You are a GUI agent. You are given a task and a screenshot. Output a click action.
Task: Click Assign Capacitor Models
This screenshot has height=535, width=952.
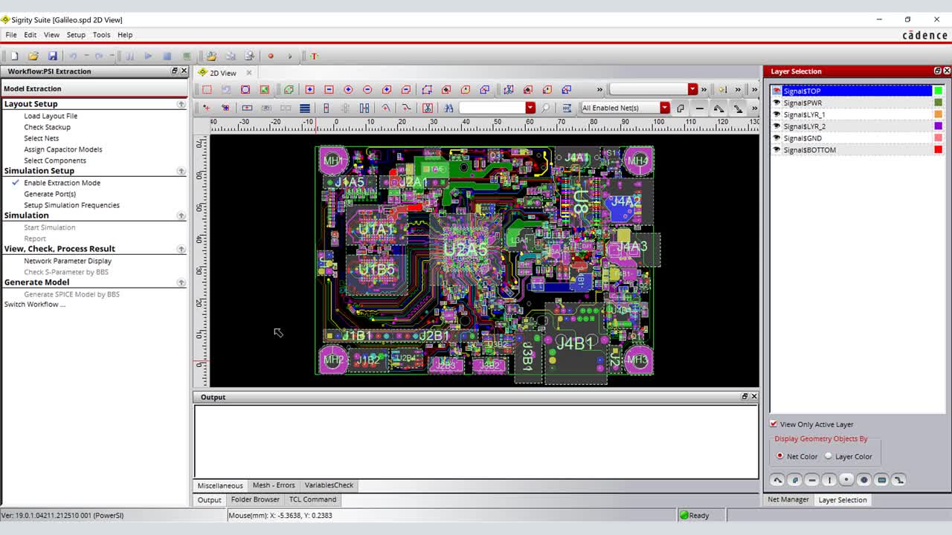tap(63, 149)
